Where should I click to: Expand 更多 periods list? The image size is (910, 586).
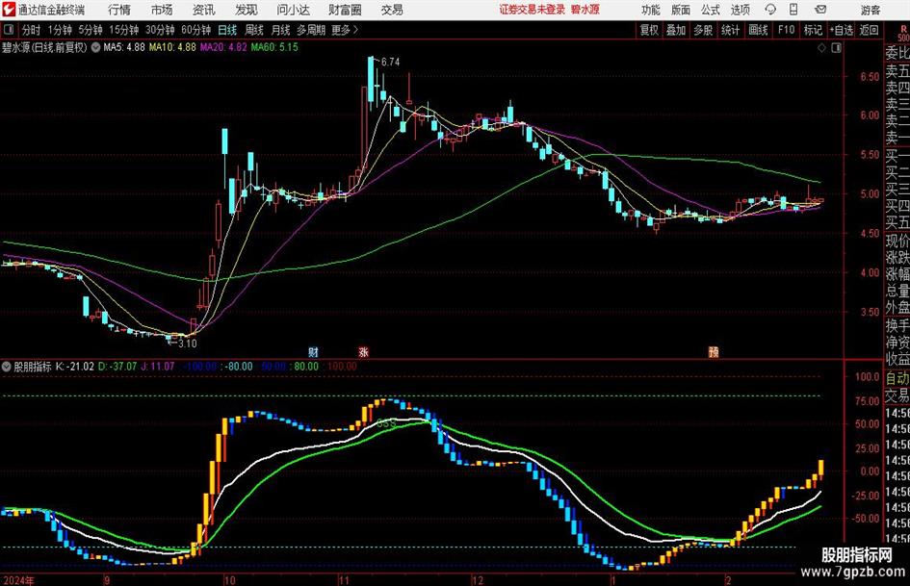point(345,30)
